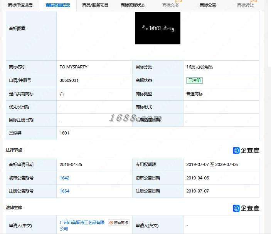271x234 pixels.
Task: Open the 商标申请进度 tab
Action: click(20, 5)
